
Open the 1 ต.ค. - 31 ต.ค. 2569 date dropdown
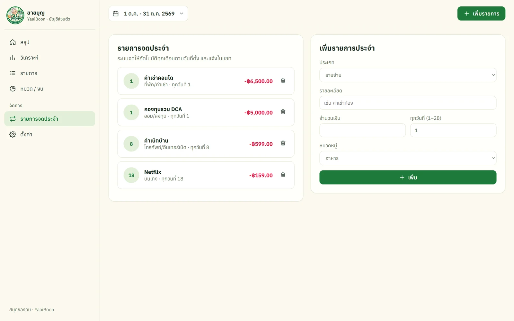click(148, 13)
